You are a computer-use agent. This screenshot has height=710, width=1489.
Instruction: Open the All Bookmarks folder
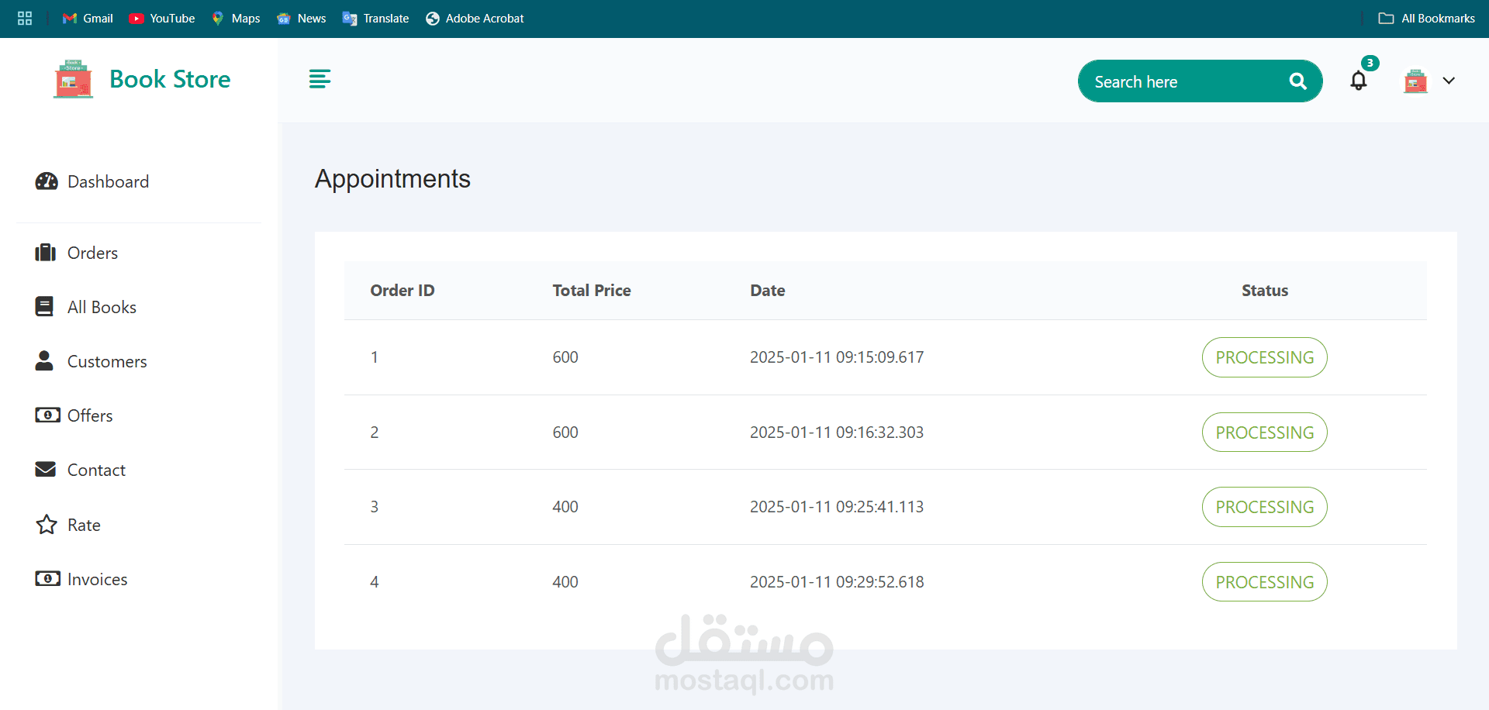pos(1426,19)
